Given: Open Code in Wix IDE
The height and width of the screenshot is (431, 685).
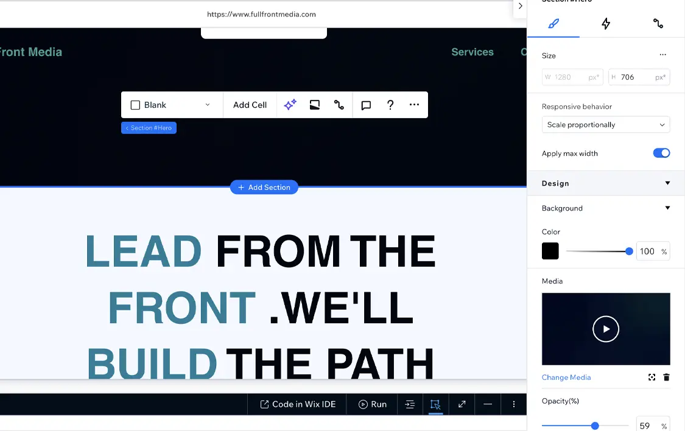Looking at the screenshot, I should coord(298,404).
